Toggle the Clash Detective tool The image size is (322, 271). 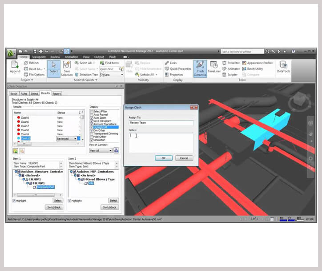pyautogui.click(x=200, y=69)
